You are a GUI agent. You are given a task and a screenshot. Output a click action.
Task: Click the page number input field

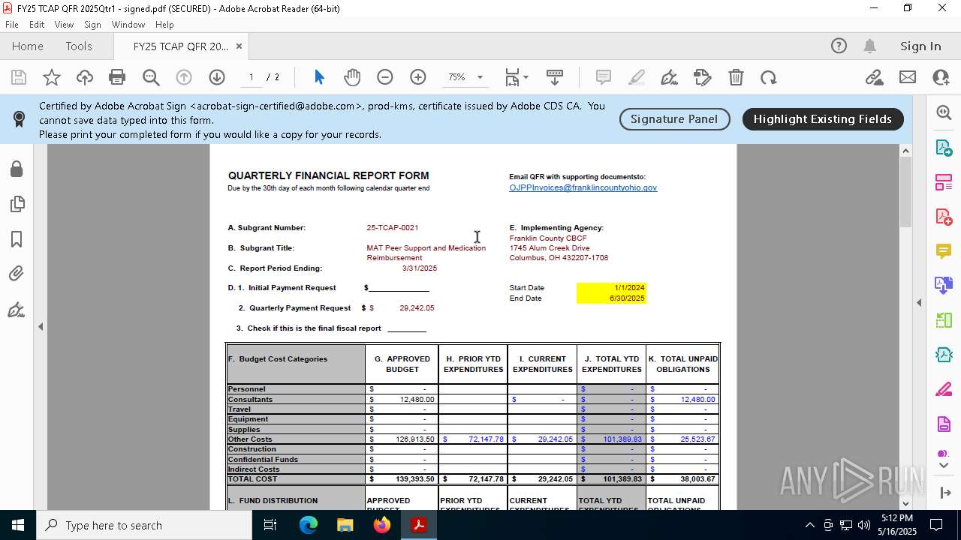(x=252, y=77)
